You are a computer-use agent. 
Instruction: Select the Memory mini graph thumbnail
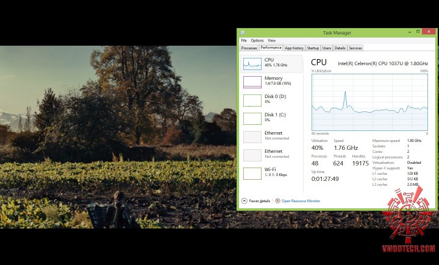click(252, 82)
